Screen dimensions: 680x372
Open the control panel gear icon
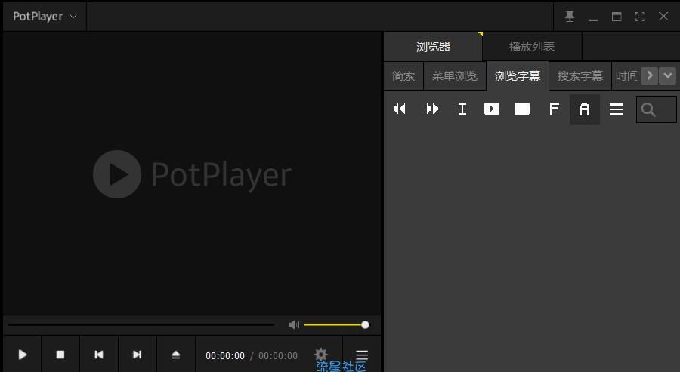[321, 354]
